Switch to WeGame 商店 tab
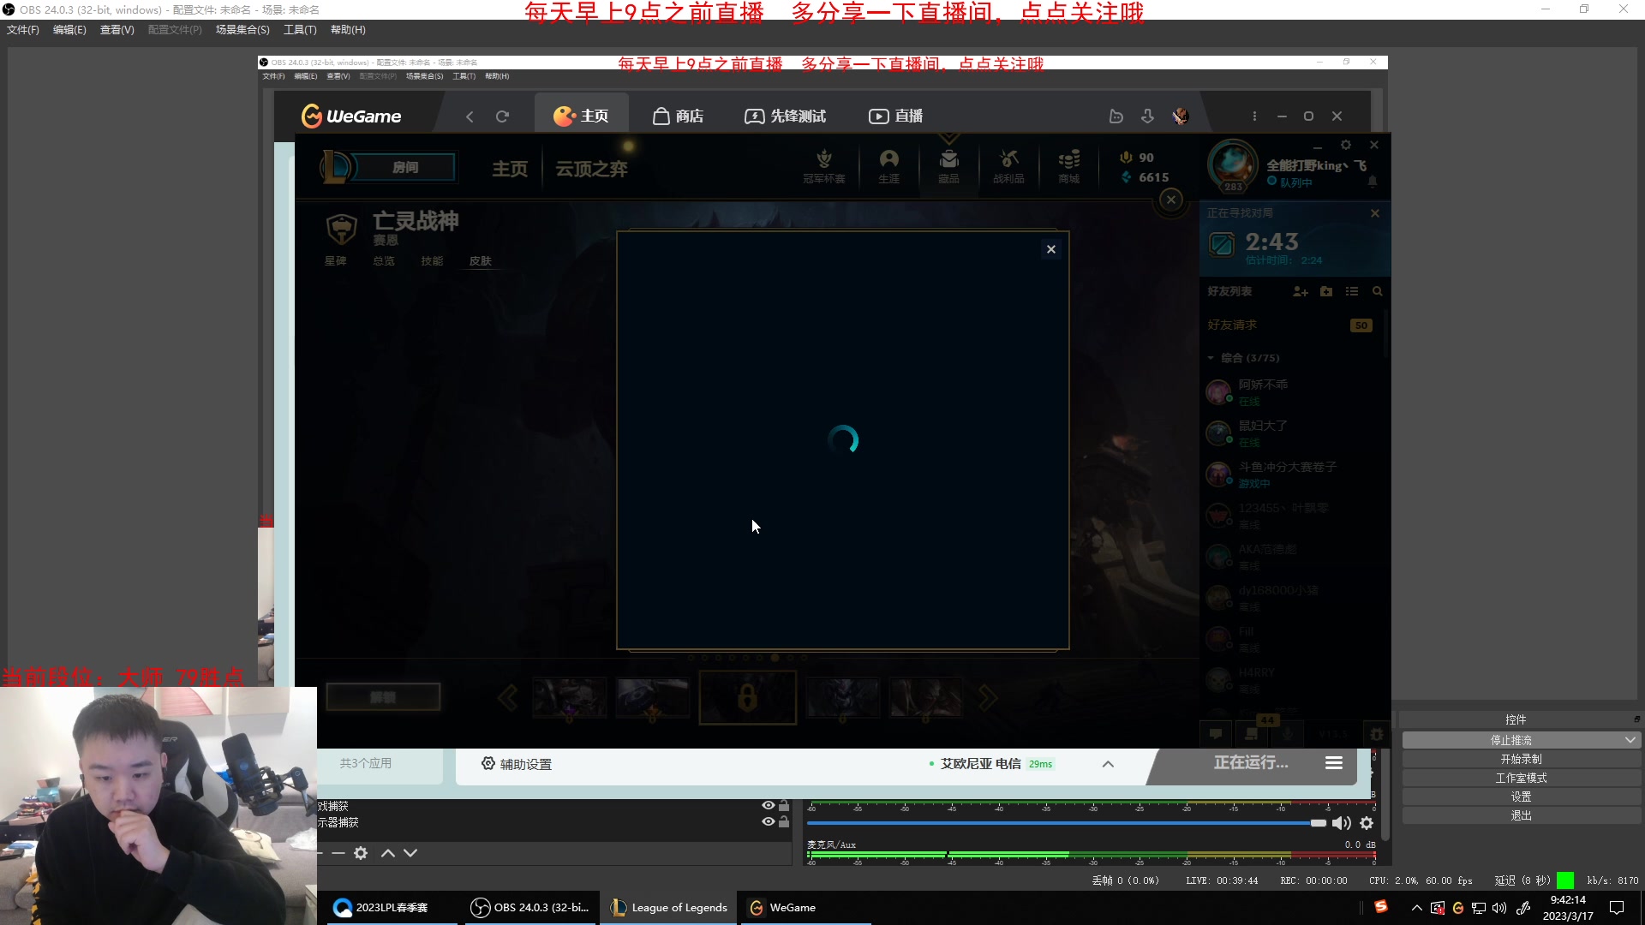The image size is (1645, 925). [678, 116]
